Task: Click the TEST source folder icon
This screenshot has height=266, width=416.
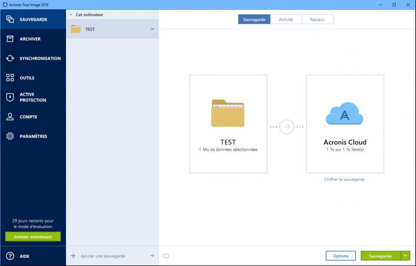Action: [x=228, y=113]
